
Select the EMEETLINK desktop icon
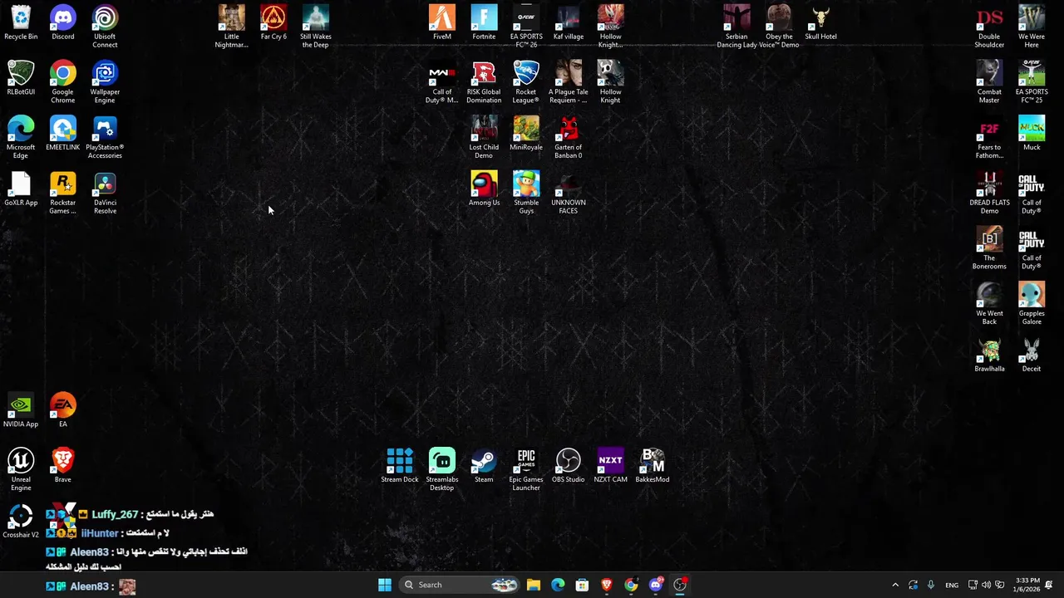pos(62,134)
